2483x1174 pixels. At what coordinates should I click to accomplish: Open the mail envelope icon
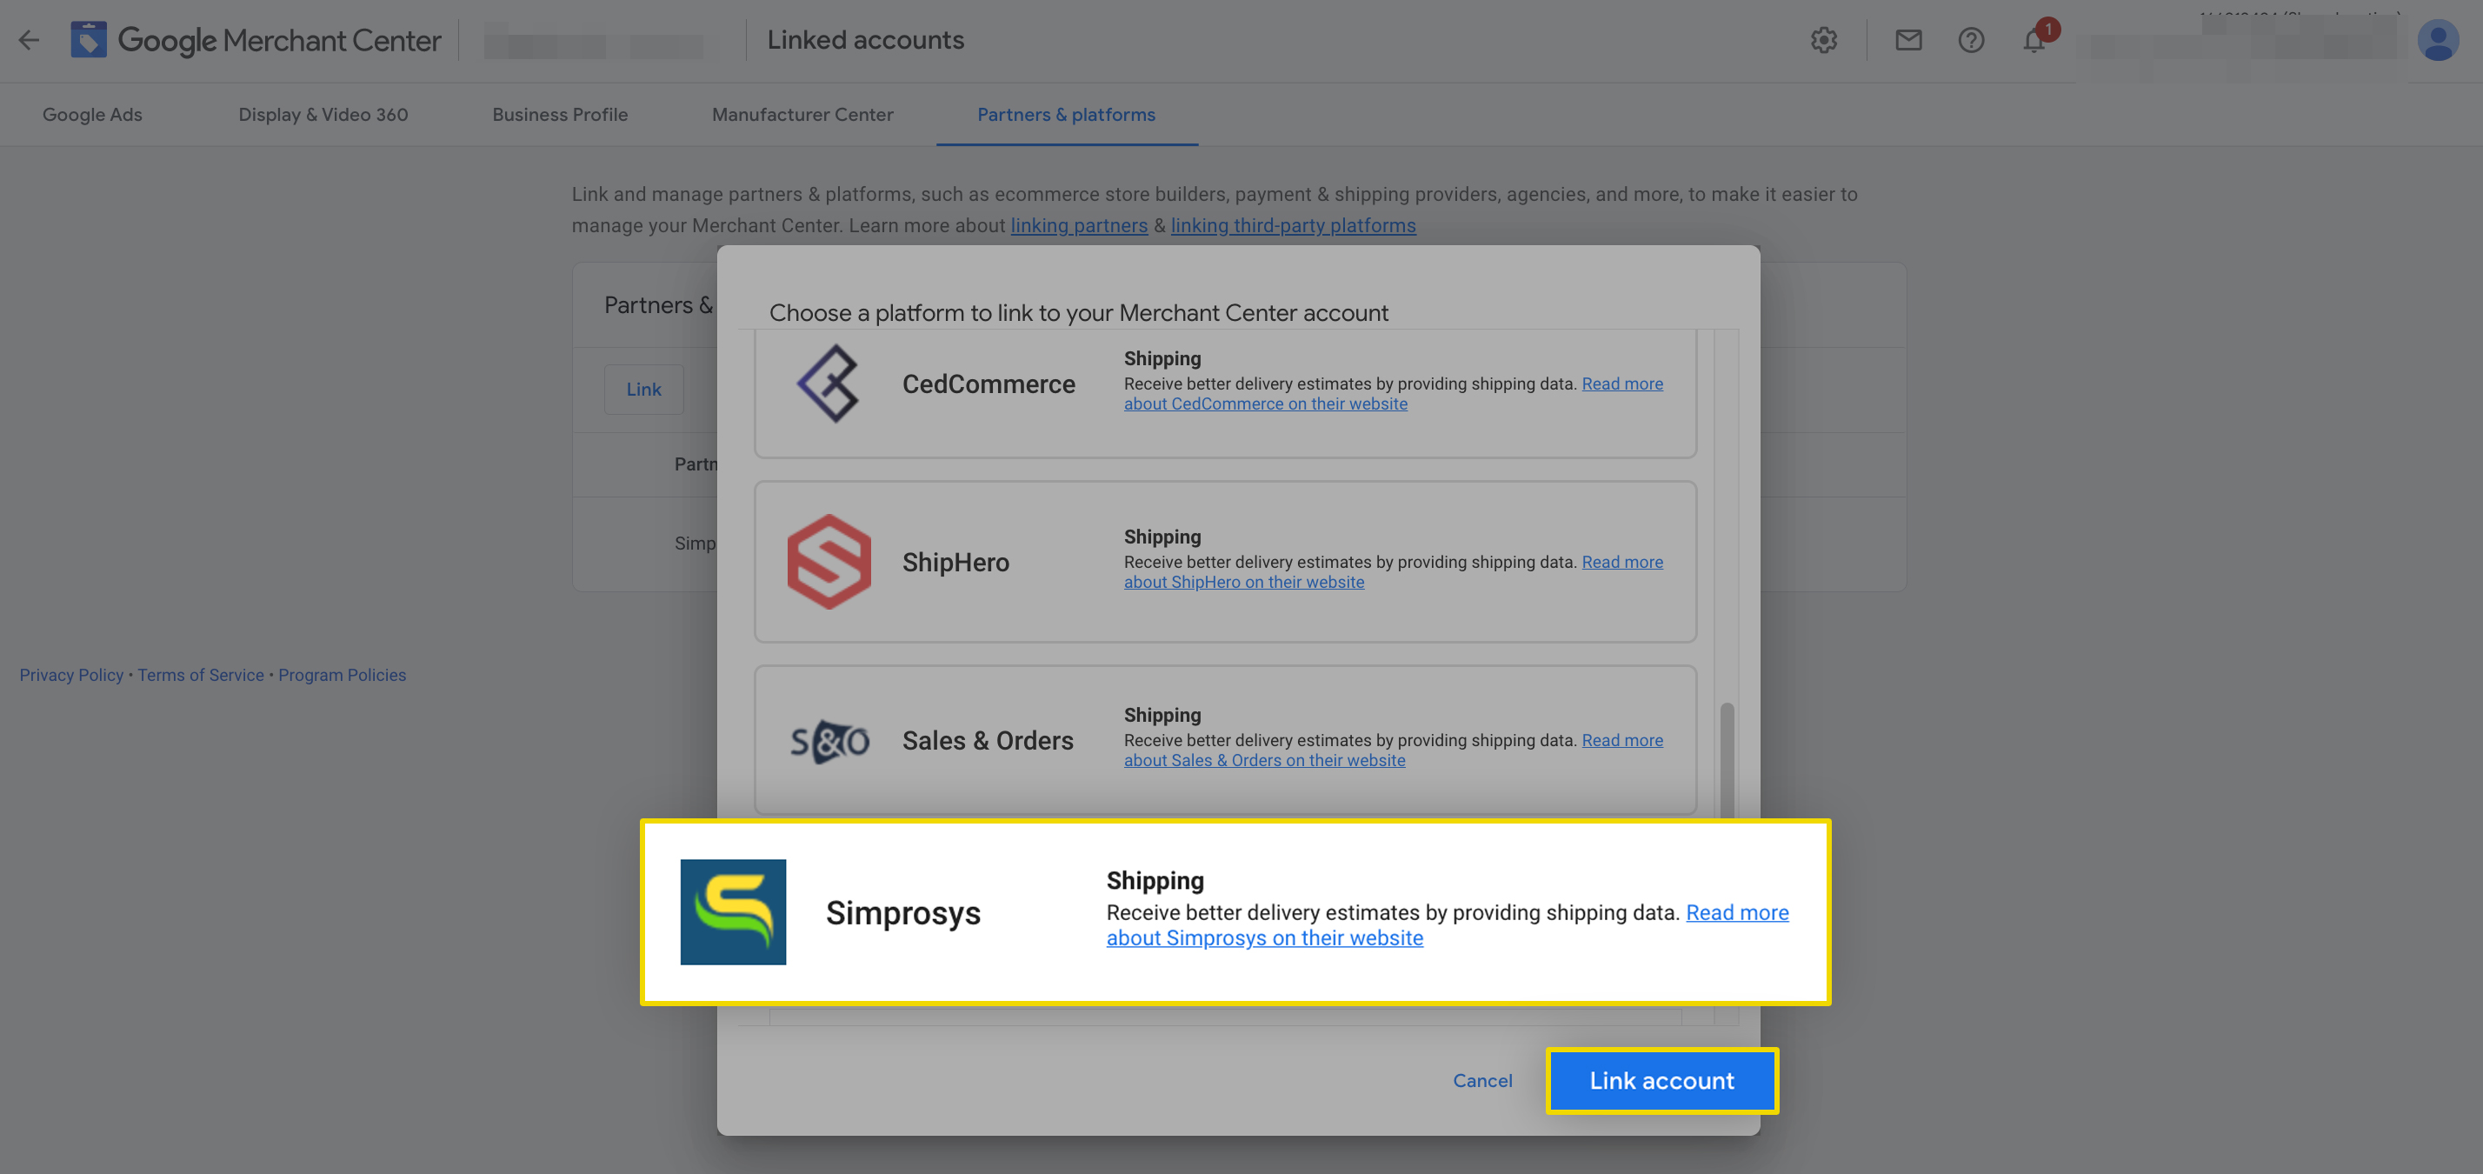(1907, 41)
